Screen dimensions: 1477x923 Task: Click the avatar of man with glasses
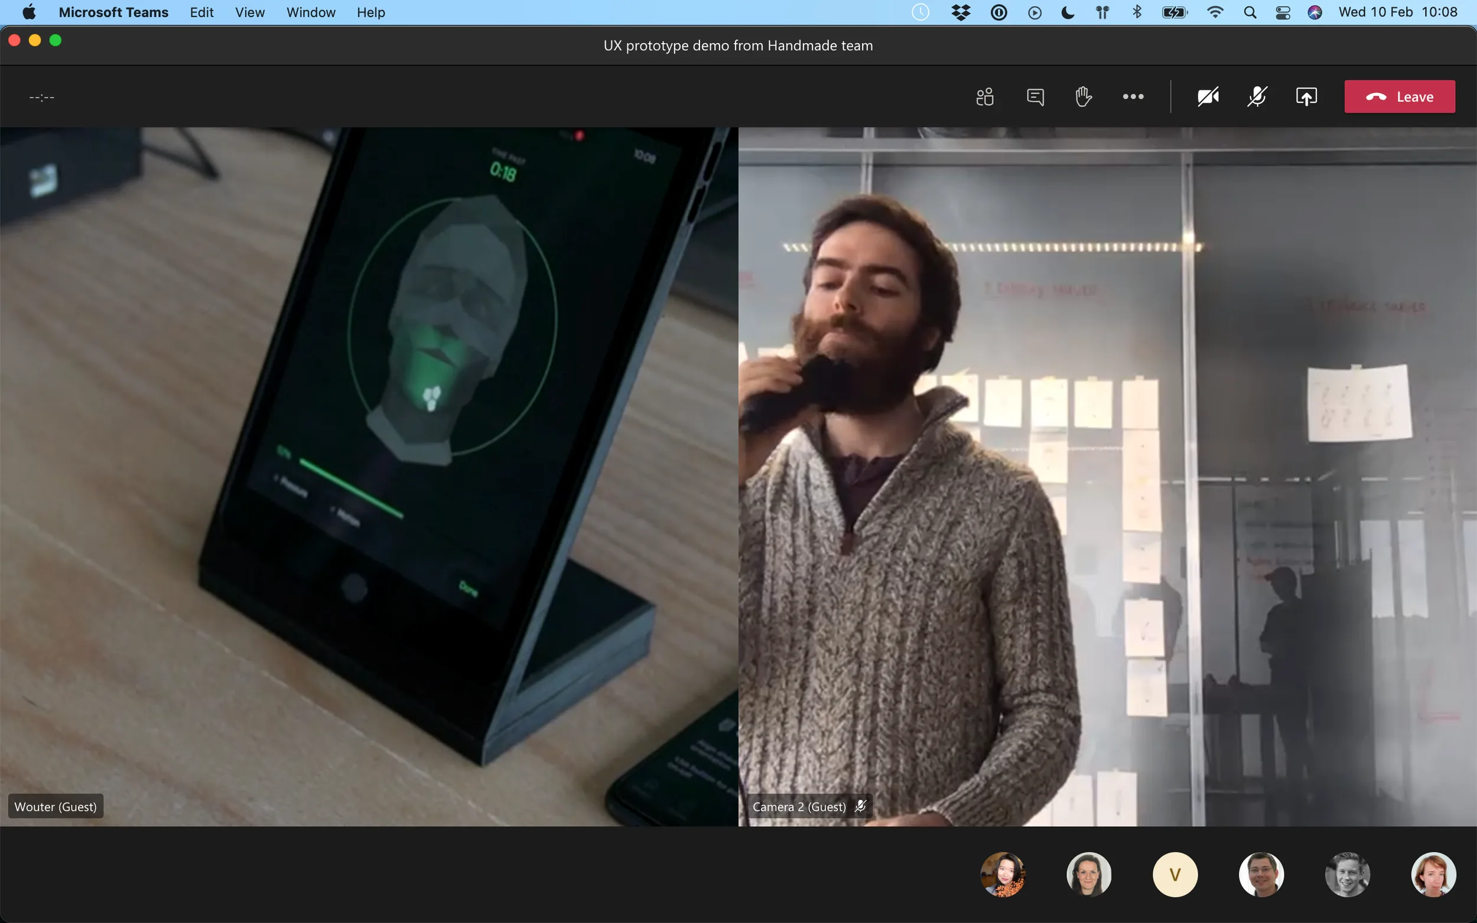coord(1261,874)
